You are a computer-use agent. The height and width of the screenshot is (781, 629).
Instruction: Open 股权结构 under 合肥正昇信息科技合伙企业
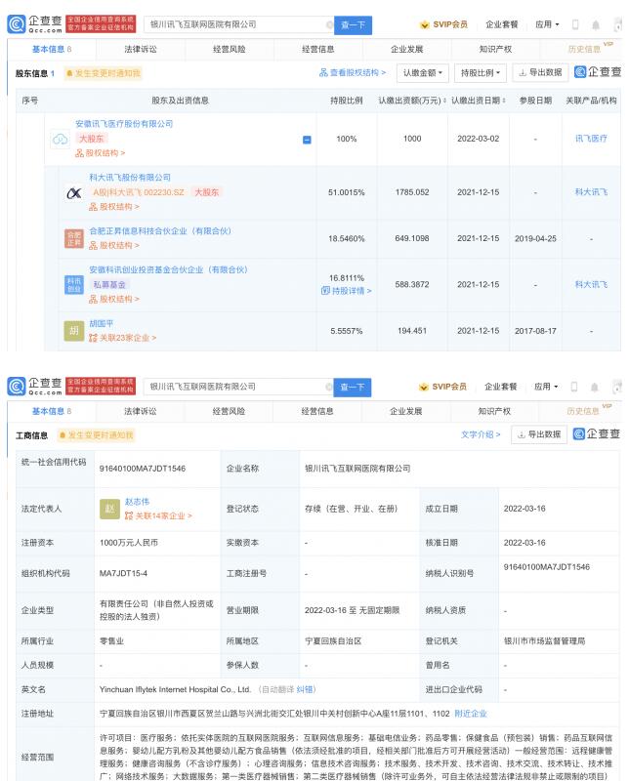click(114, 245)
